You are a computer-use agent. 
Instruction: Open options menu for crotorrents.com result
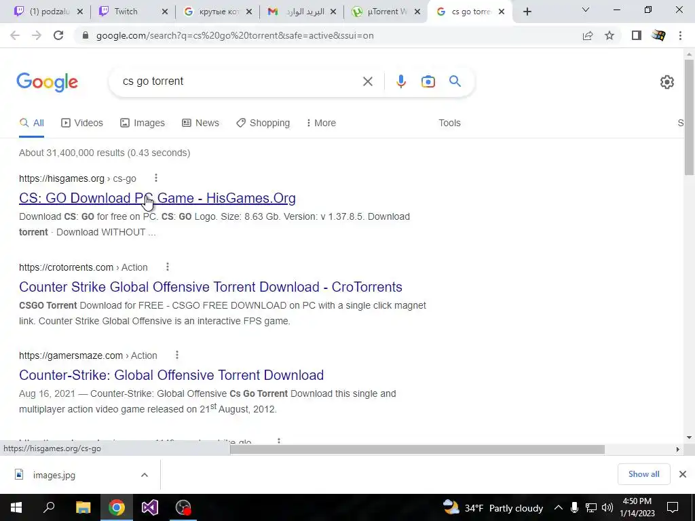point(168,267)
